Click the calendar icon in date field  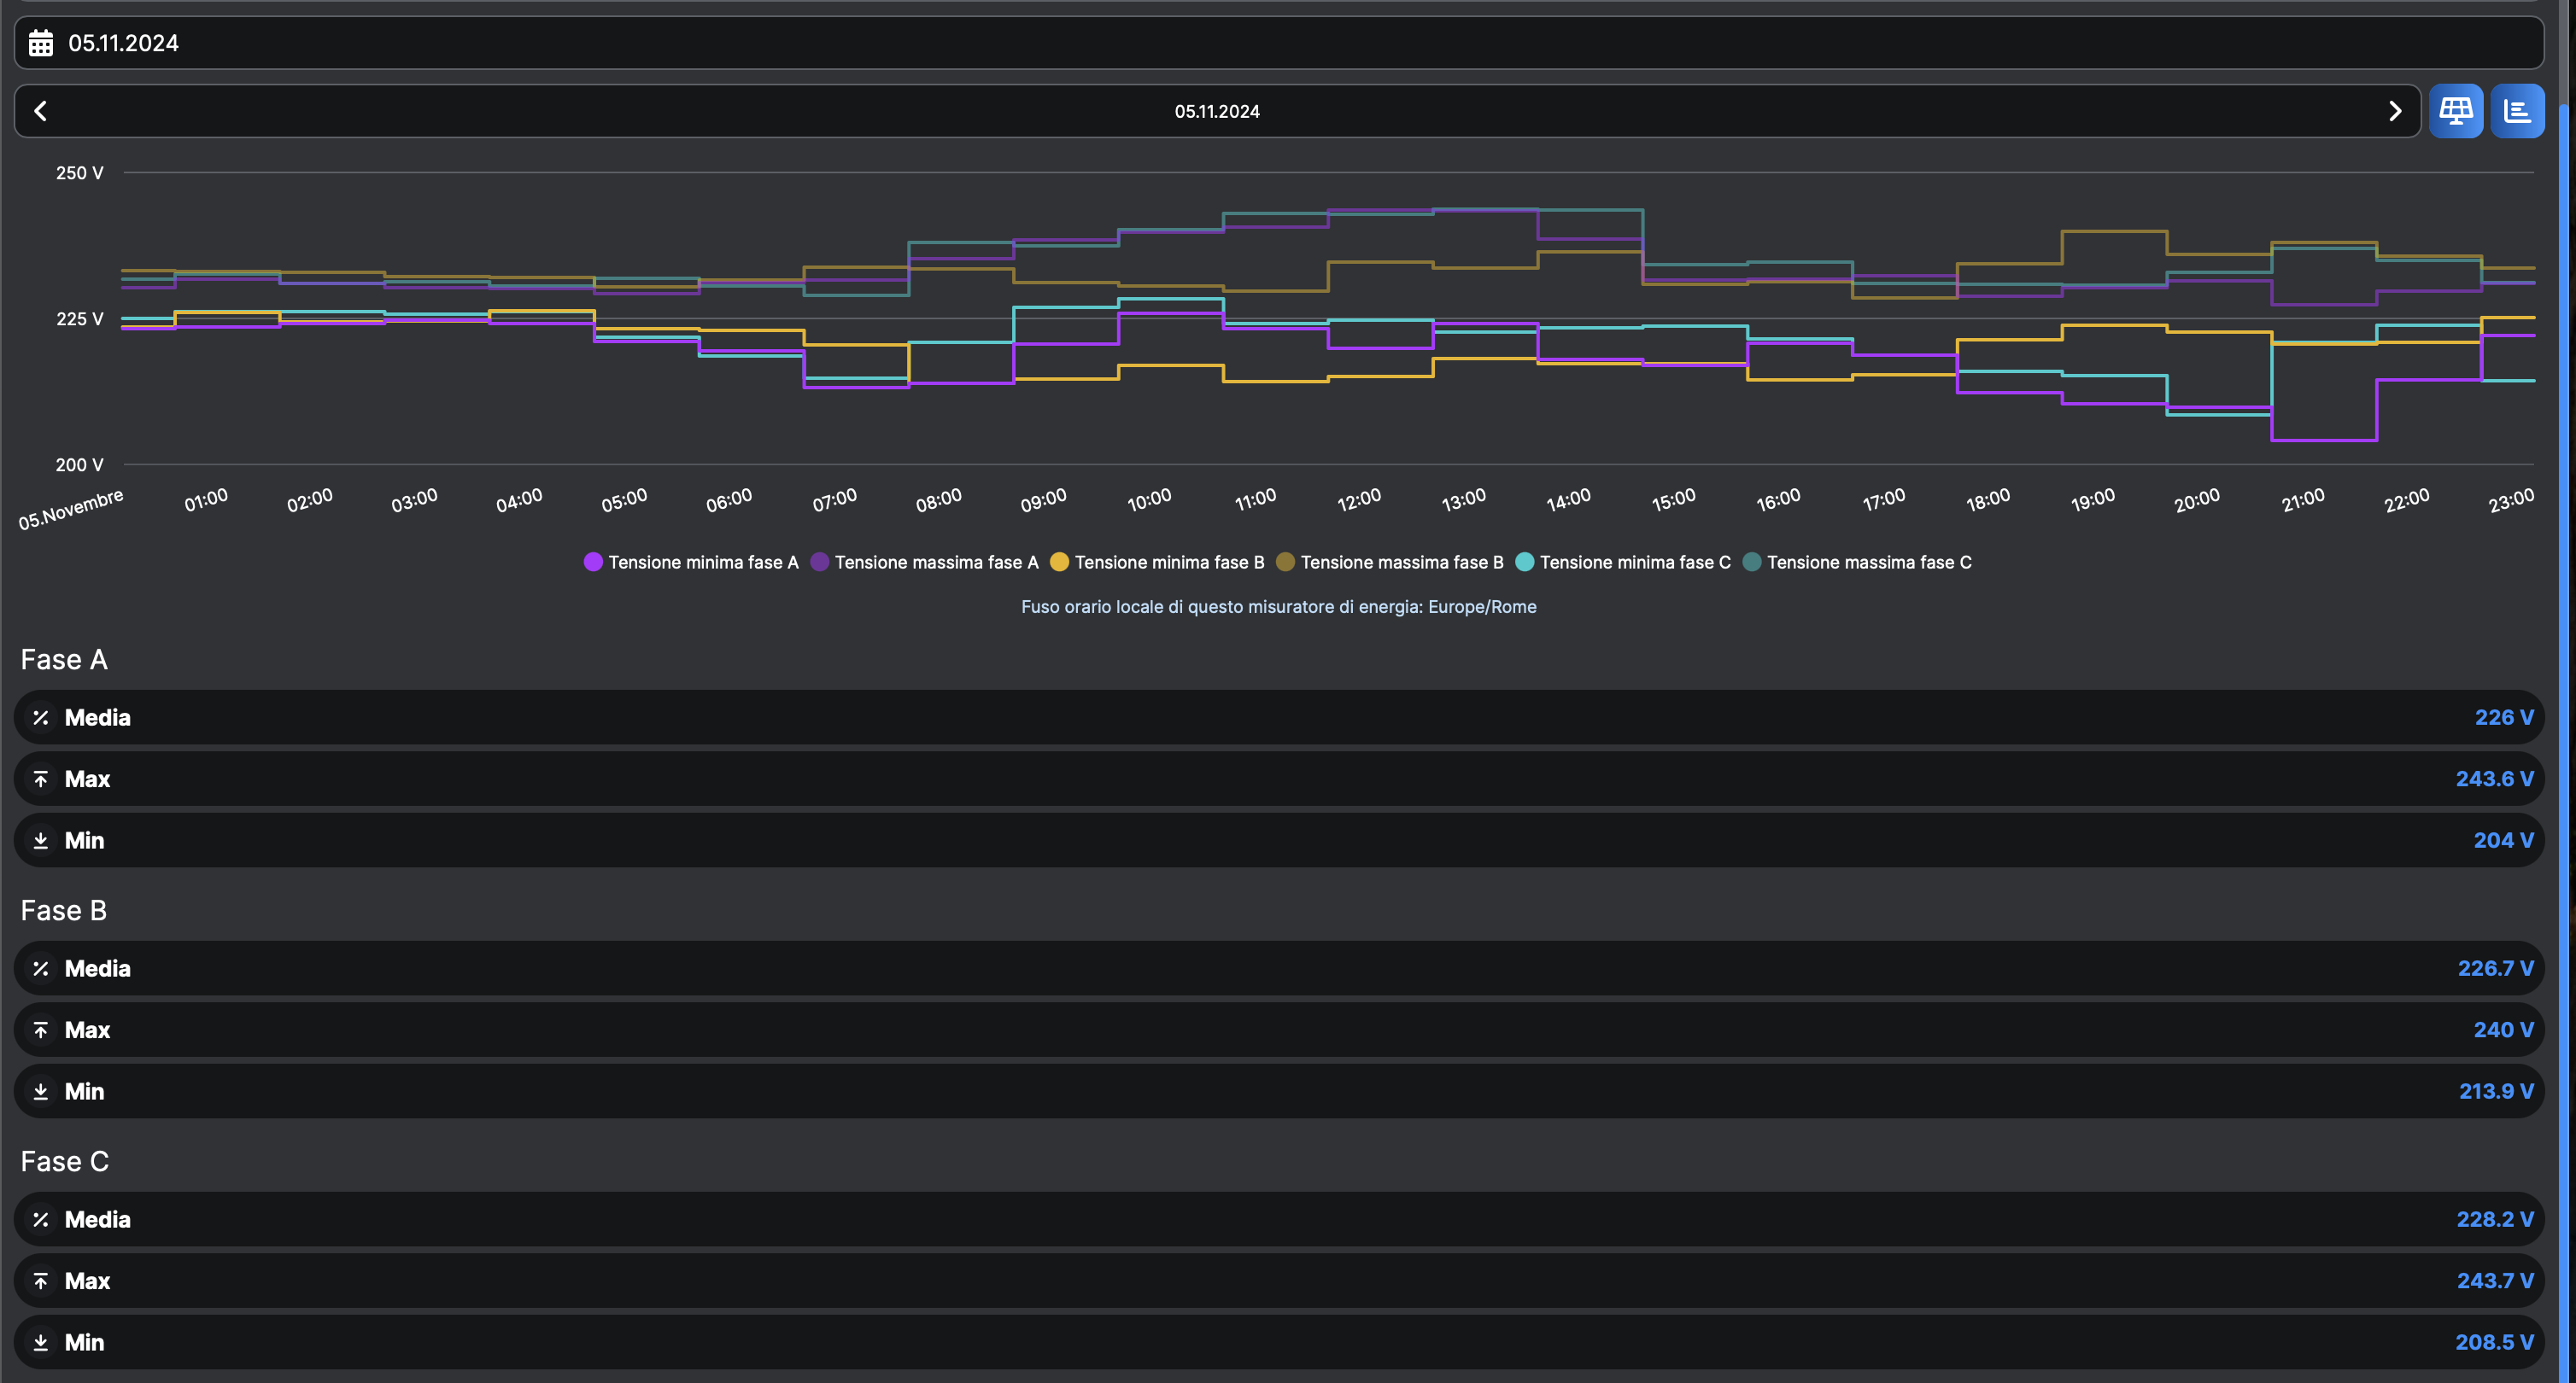[41, 43]
